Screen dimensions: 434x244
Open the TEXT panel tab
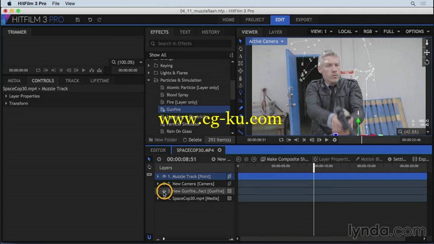click(x=185, y=32)
